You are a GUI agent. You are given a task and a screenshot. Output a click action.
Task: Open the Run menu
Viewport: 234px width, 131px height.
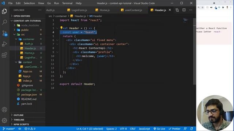point(56,3)
